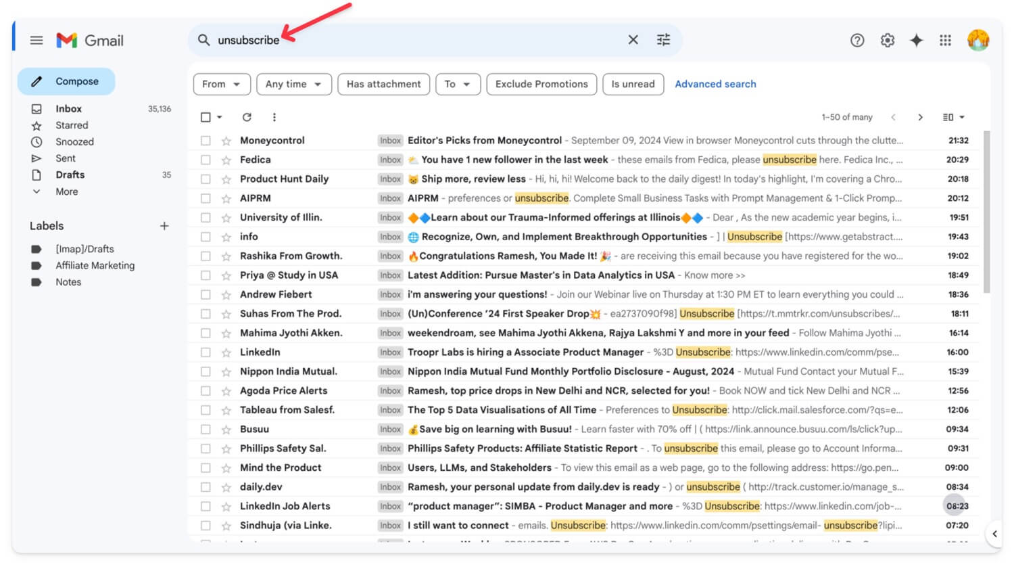Open Settings gear icon
Viewport: 1014px width, 571px height.
coord(887,41)
